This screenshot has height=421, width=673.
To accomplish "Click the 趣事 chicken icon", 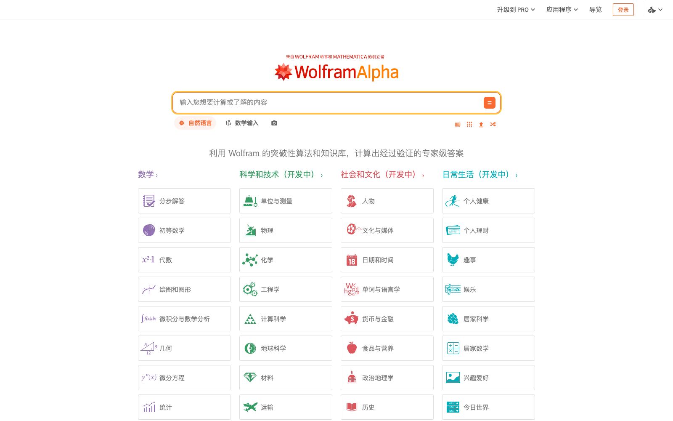I will [x=453, y=260].
